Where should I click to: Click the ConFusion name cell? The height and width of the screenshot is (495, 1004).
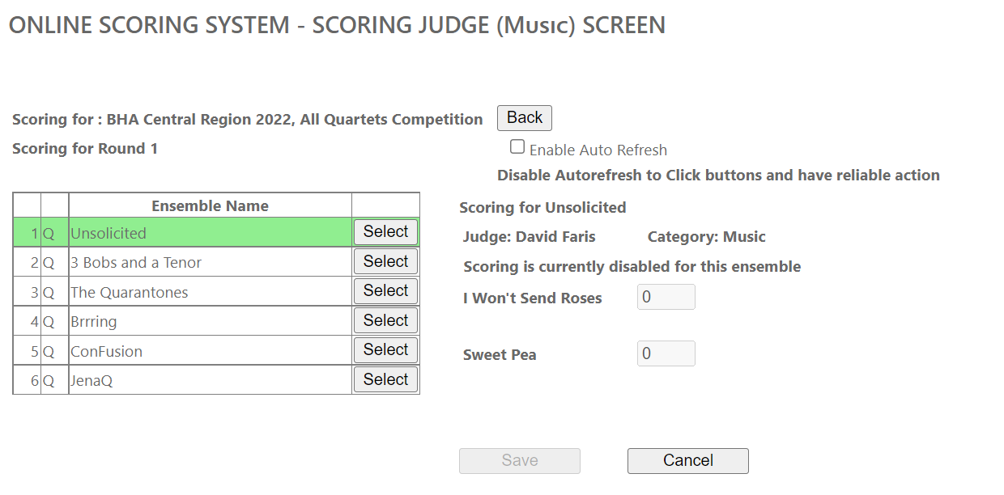point(107,352)
